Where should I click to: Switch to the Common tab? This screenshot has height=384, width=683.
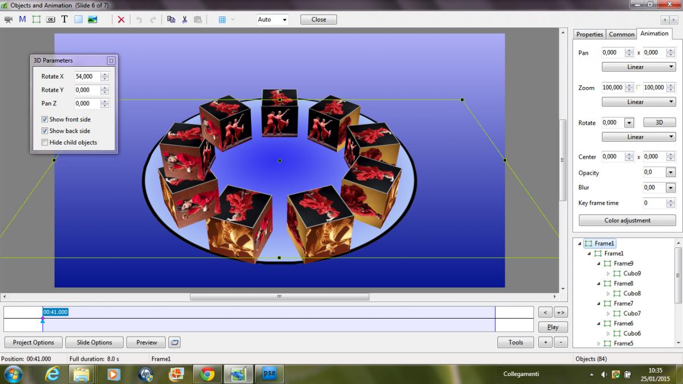tap(622, 34)
